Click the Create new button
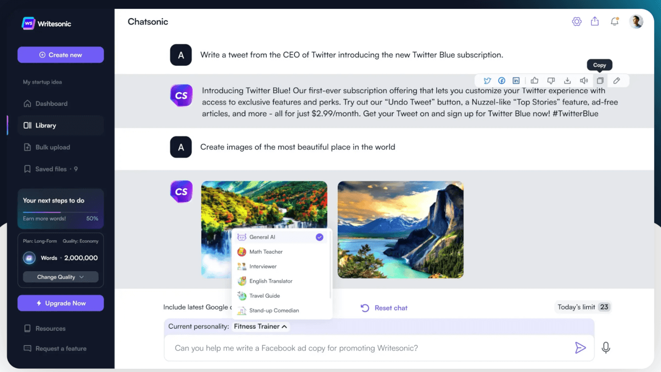The image size is (661, 372). point(60,55)
